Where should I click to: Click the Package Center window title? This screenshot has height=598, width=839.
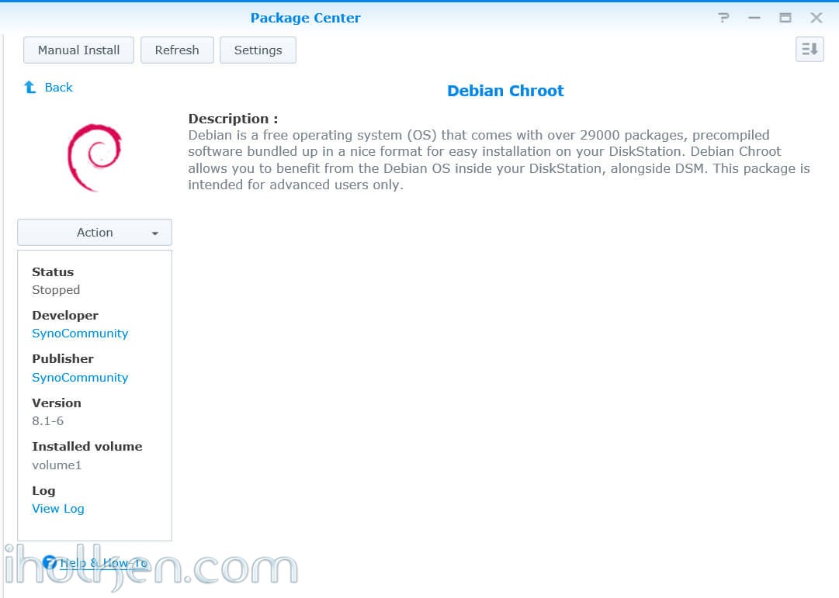(306, 18)
